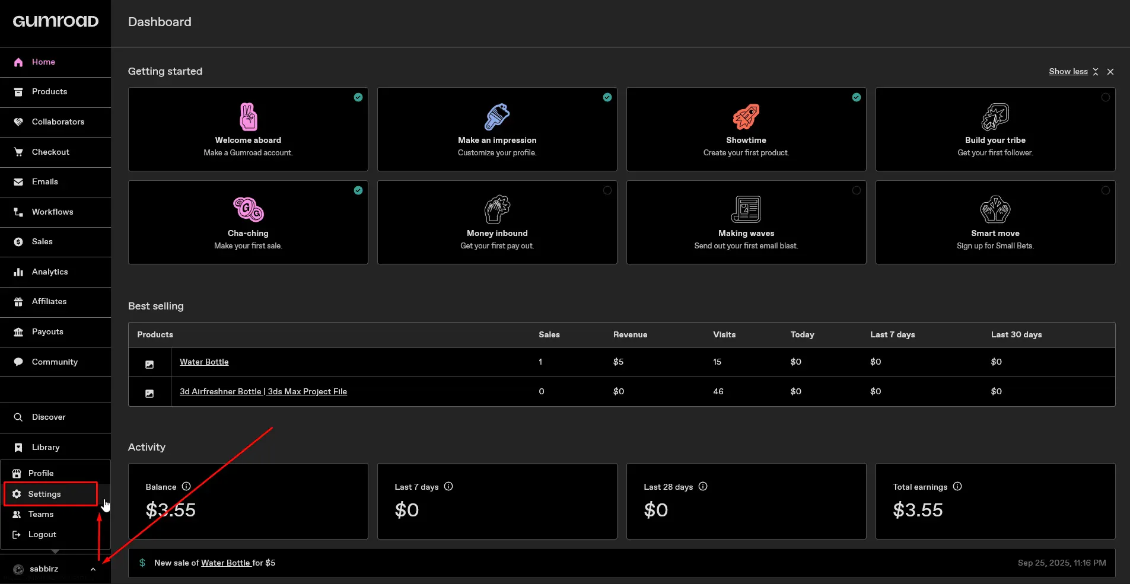Image resolution: width=1130 pixels, height=584 pixels.
Task: Click the Making waves unchecked circle
Action: click(x=857, y=190)
